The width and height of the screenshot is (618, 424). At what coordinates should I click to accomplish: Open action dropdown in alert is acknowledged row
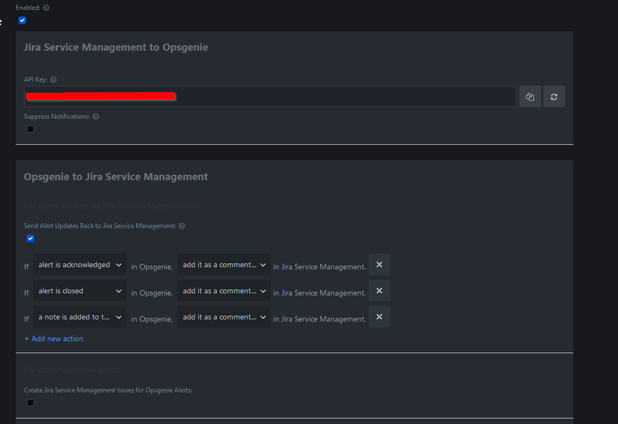point(224,265)
